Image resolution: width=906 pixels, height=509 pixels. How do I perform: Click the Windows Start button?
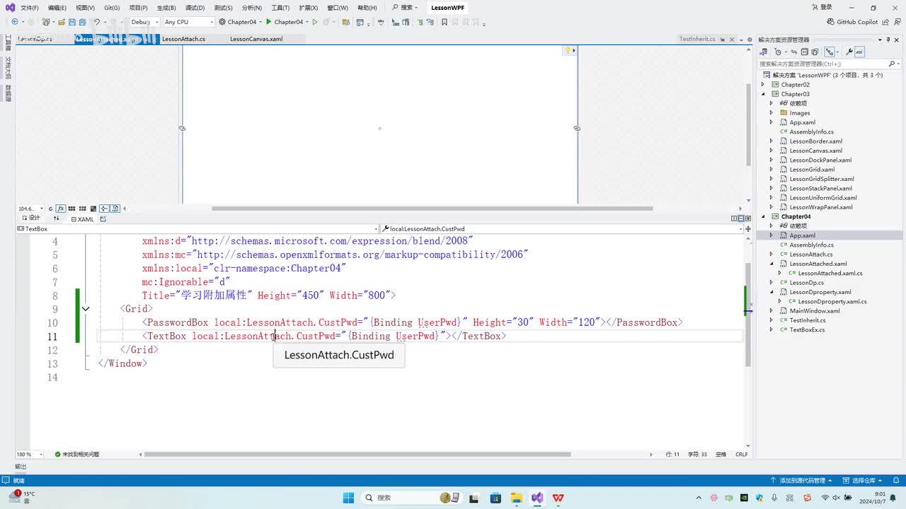pyautogui.click(x=348, y=498)
